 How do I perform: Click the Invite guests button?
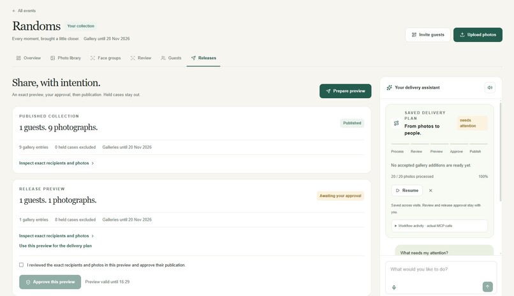pyautogui.click(x=428, y=34)
